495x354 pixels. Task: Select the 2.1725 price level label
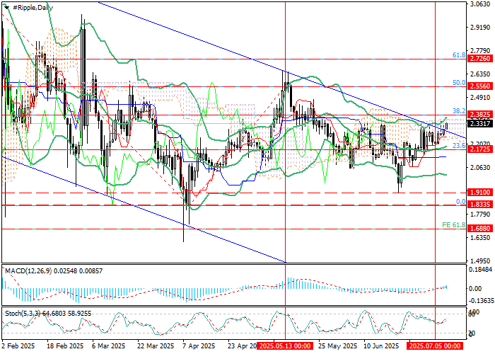coord(480,149)
